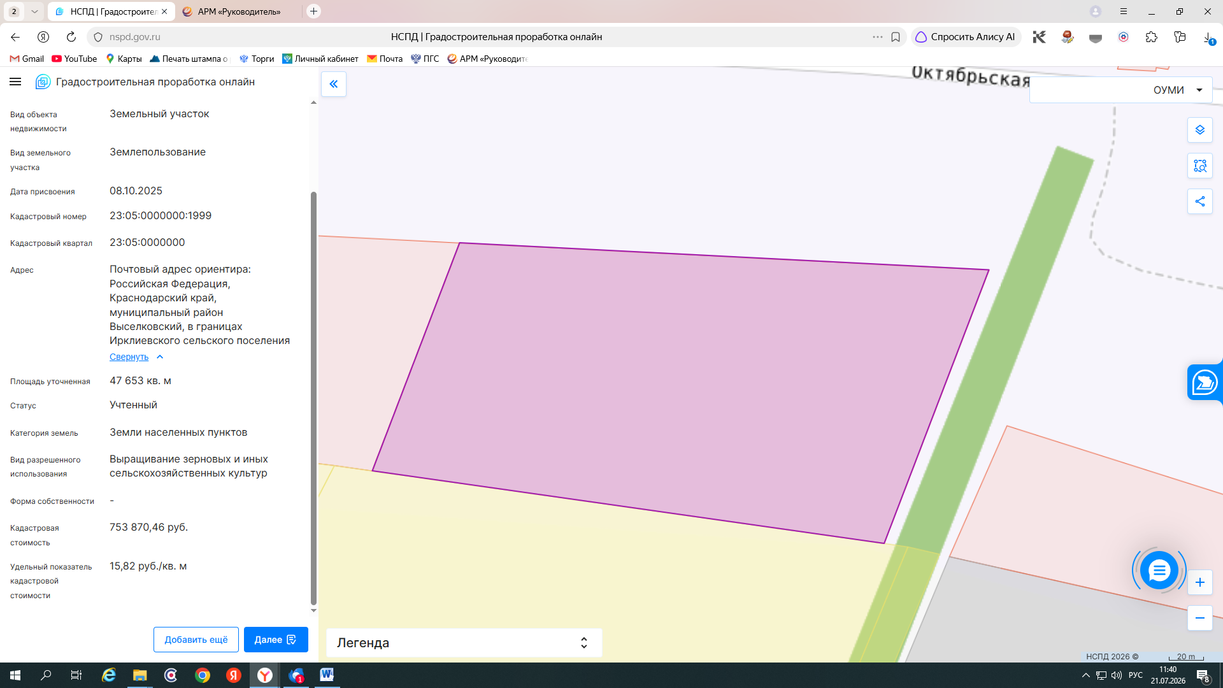1223x688 pixels.
Task: Click the Далее button
Action: coord(276,640)
